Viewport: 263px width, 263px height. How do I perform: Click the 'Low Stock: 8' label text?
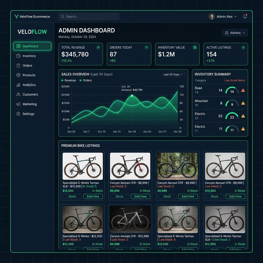pos(167,240)
